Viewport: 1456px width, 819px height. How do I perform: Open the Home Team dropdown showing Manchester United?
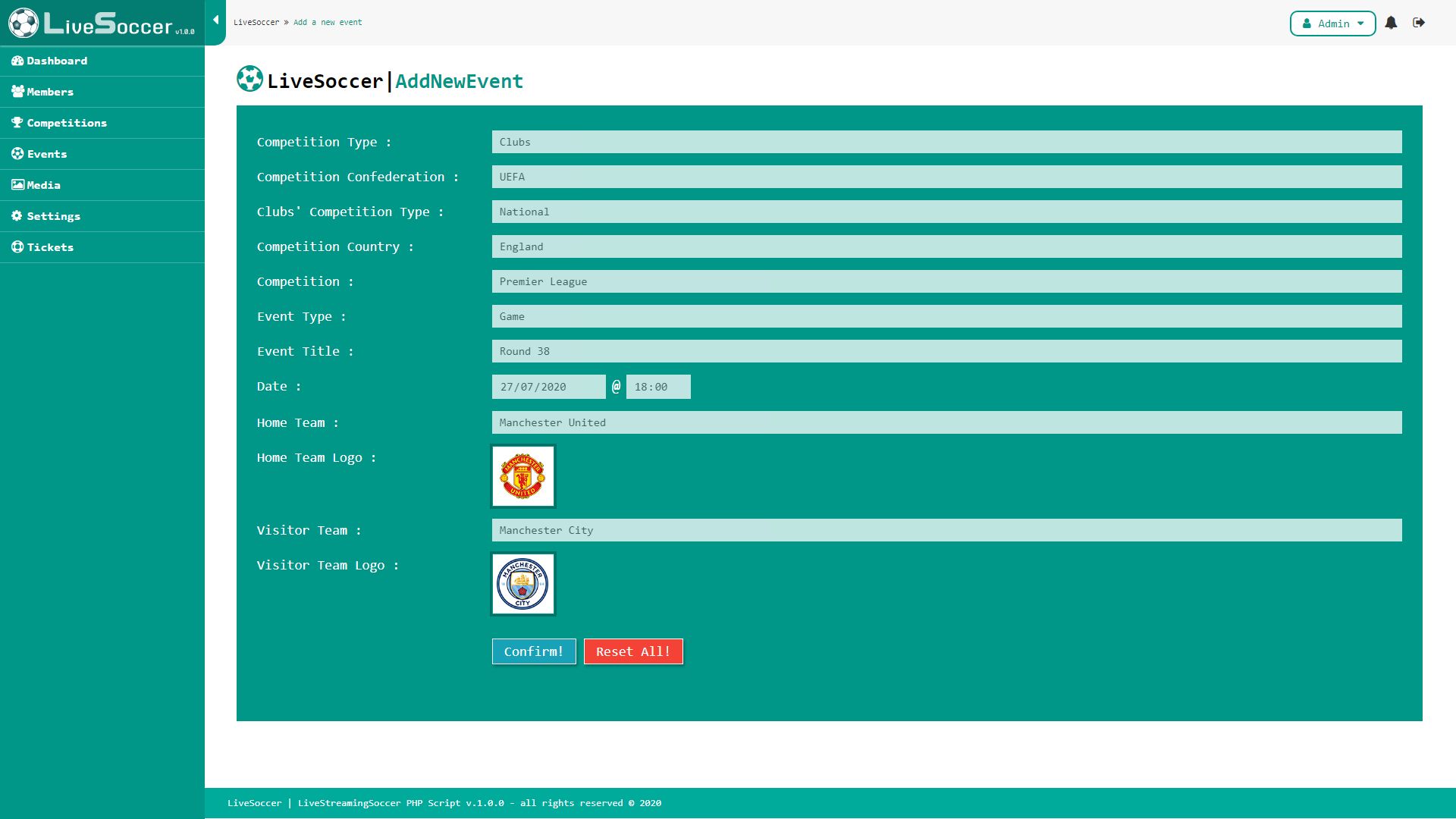(x=946, y=422)
